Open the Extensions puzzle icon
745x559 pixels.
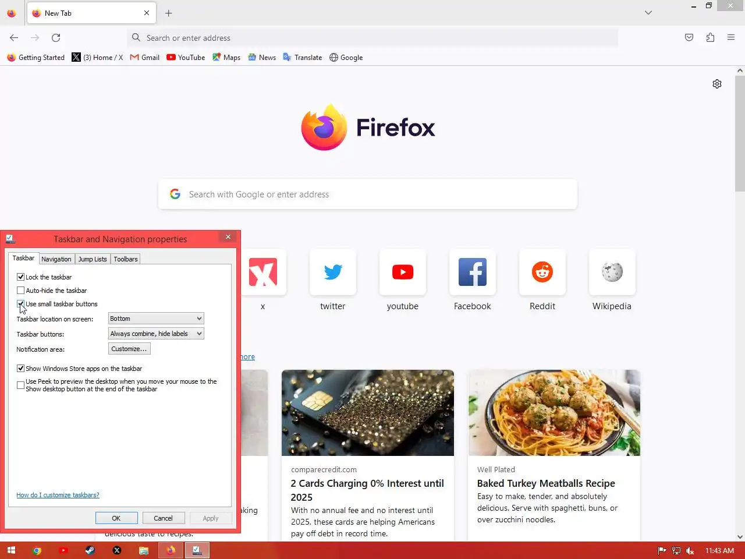click(710, 38)
